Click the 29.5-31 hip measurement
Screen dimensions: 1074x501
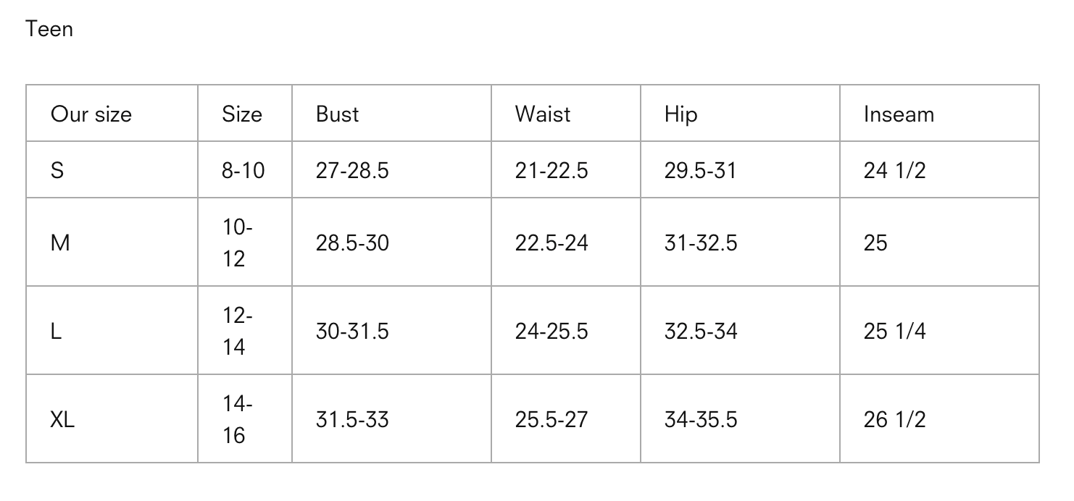(x=700, y=171)
